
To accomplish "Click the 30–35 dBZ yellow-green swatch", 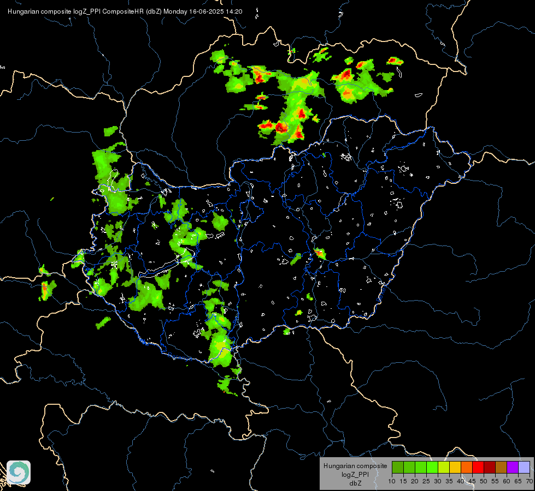I will click(x=444, y=467).
